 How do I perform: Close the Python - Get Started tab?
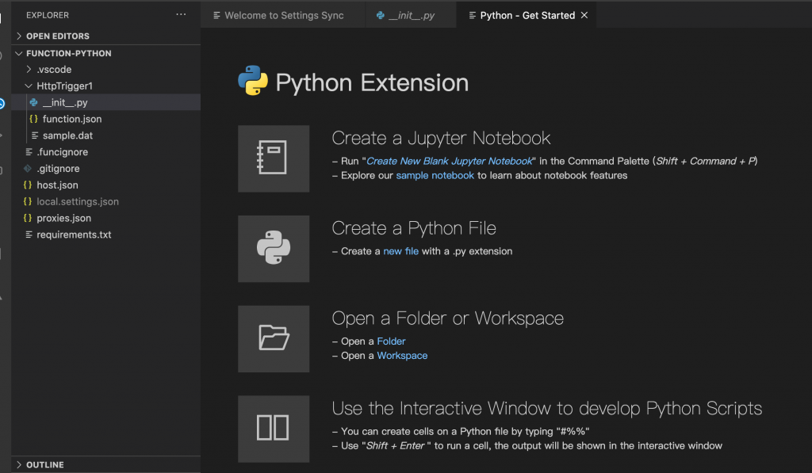585,15
